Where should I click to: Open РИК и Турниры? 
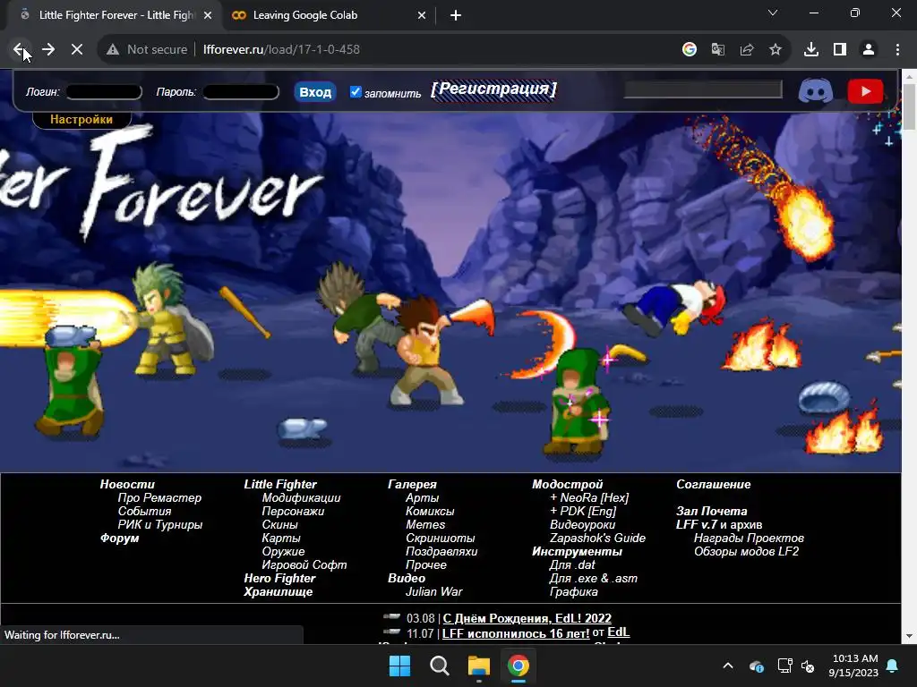[x=159, y=524]
